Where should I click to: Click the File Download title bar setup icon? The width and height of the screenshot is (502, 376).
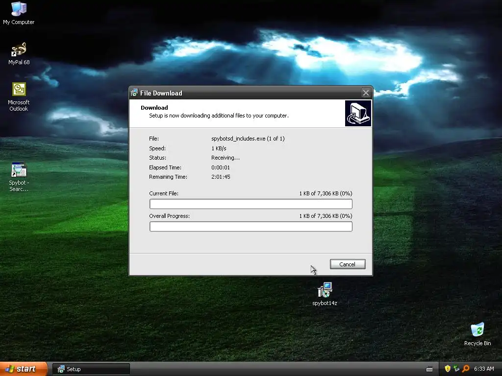point(134,93)
